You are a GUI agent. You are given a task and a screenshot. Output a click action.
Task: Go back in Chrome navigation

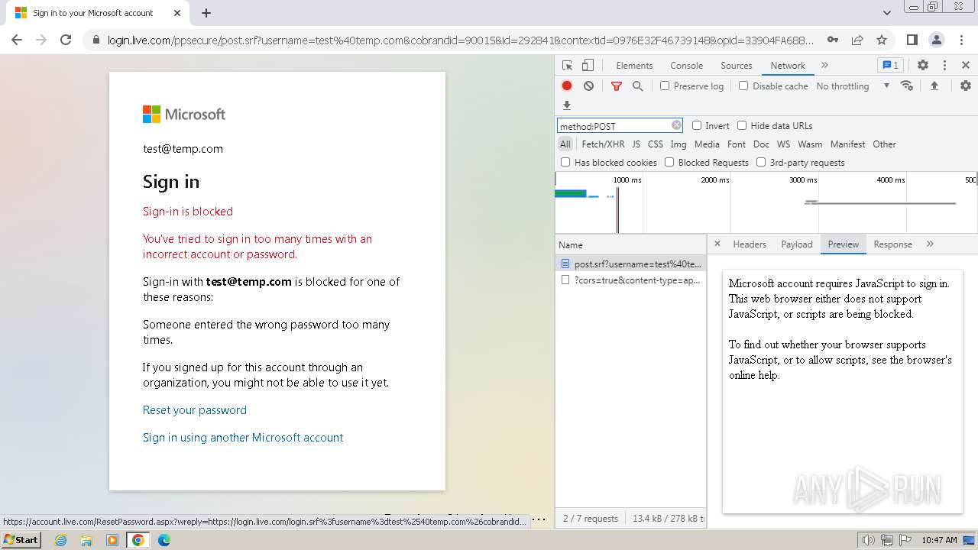click(x=17, y=40)
